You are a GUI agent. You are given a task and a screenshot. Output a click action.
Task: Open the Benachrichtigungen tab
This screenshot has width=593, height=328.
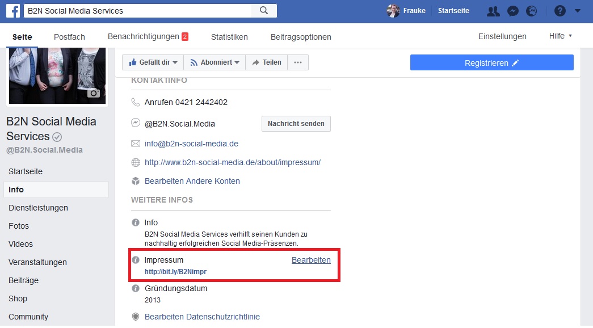(x=148, y=37)
